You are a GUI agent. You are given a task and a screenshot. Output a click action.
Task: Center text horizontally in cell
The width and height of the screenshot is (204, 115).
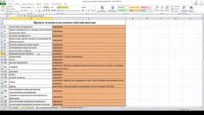(47, 11)
